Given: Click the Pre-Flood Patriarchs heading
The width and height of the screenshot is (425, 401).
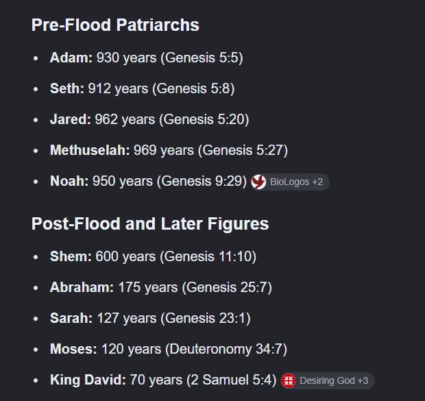Looking at the screenshot, I should (x=115, y=25).
